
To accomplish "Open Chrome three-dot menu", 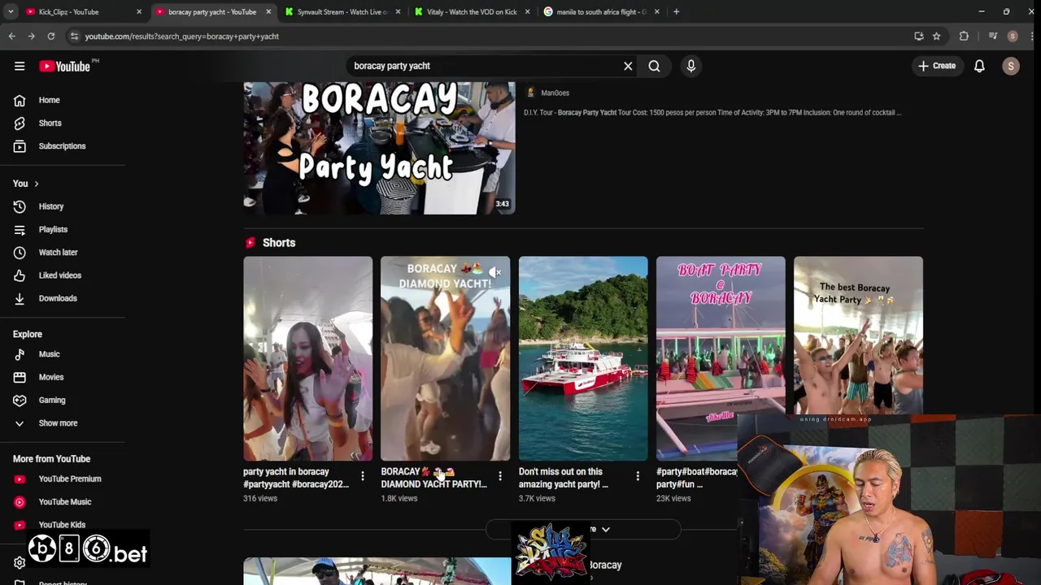I will (x=1031, y=36).
